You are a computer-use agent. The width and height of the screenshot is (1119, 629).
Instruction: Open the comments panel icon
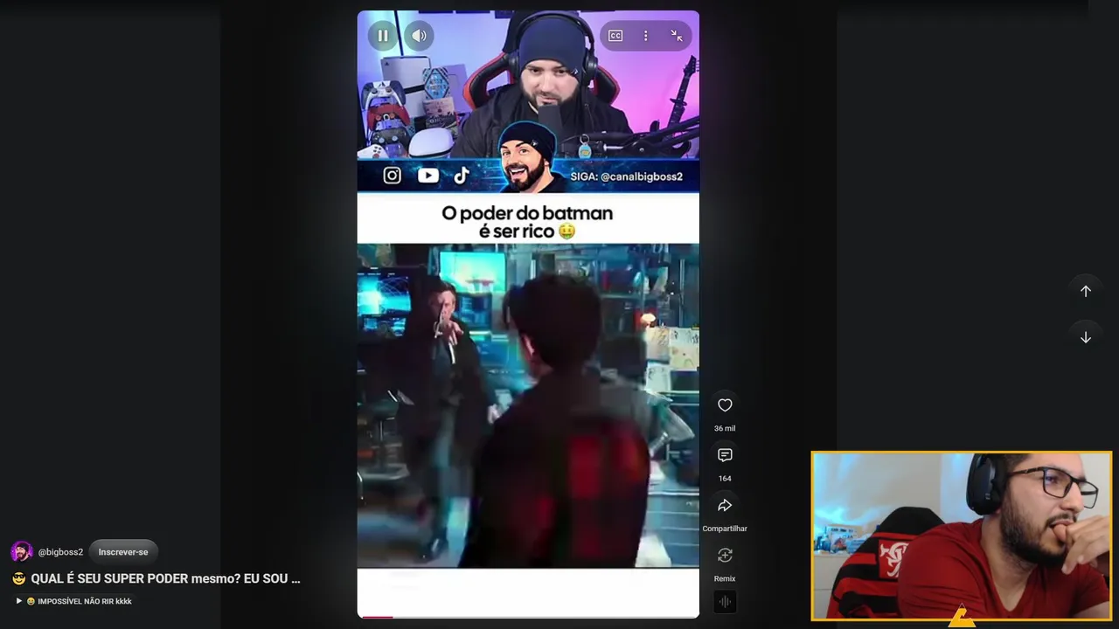tap(725, 455)
